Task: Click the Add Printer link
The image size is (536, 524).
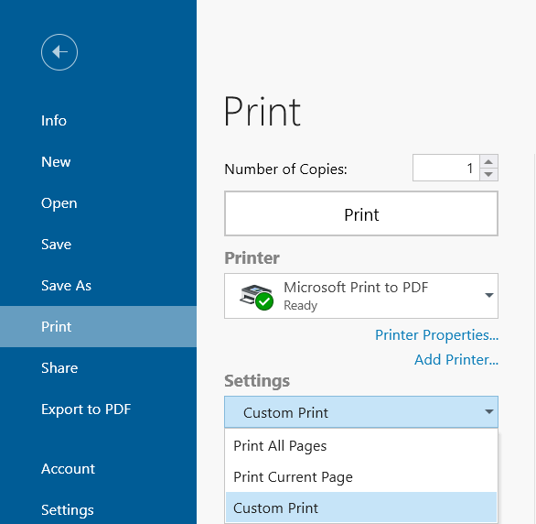Action: point(456,360)
